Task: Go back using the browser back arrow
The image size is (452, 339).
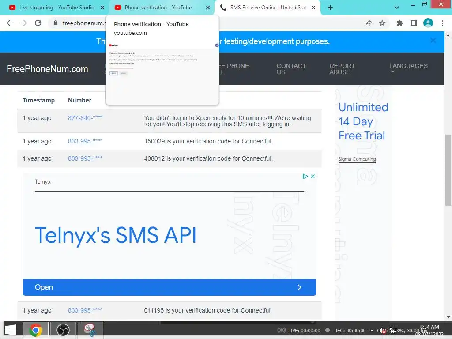Action: [x=10, y=23]
